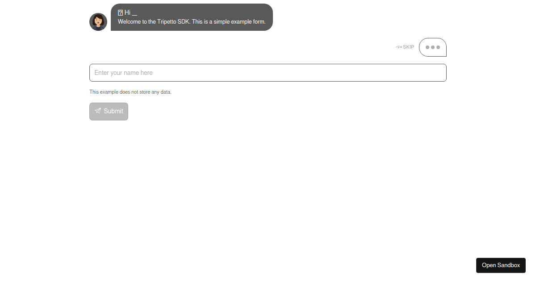Click the welcome text 'Welcome to the Tripetto SDK'
This screenshot has height=281, width=536.
click(x=154, y=21)
